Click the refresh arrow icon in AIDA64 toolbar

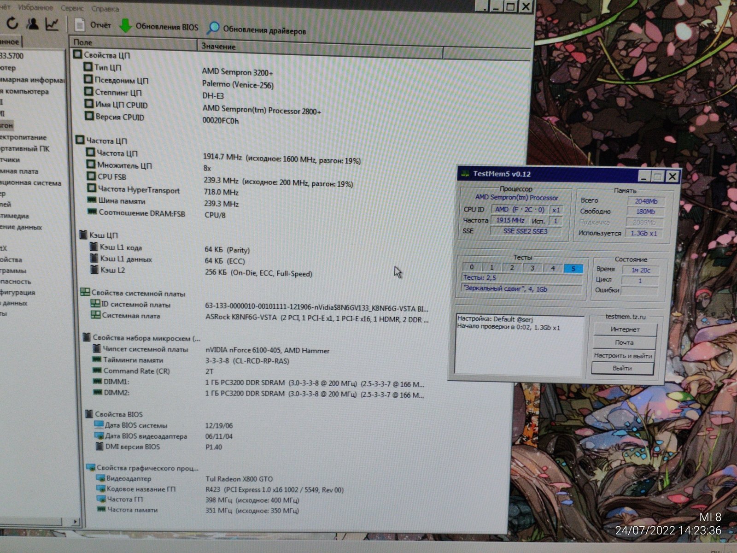12,23
